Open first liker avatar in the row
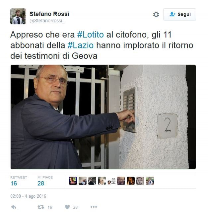 pos(73,181)
